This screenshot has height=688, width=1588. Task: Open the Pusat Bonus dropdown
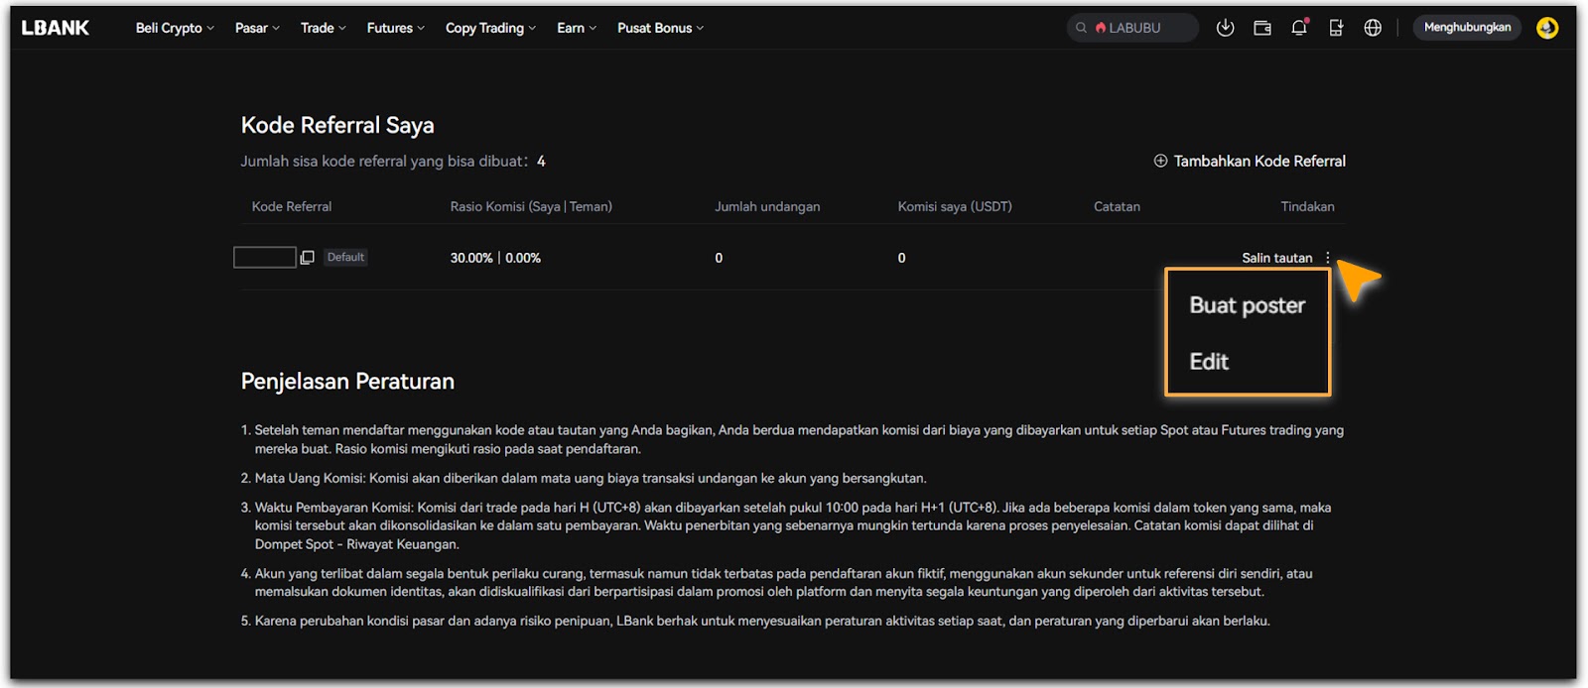pos(660,28)
